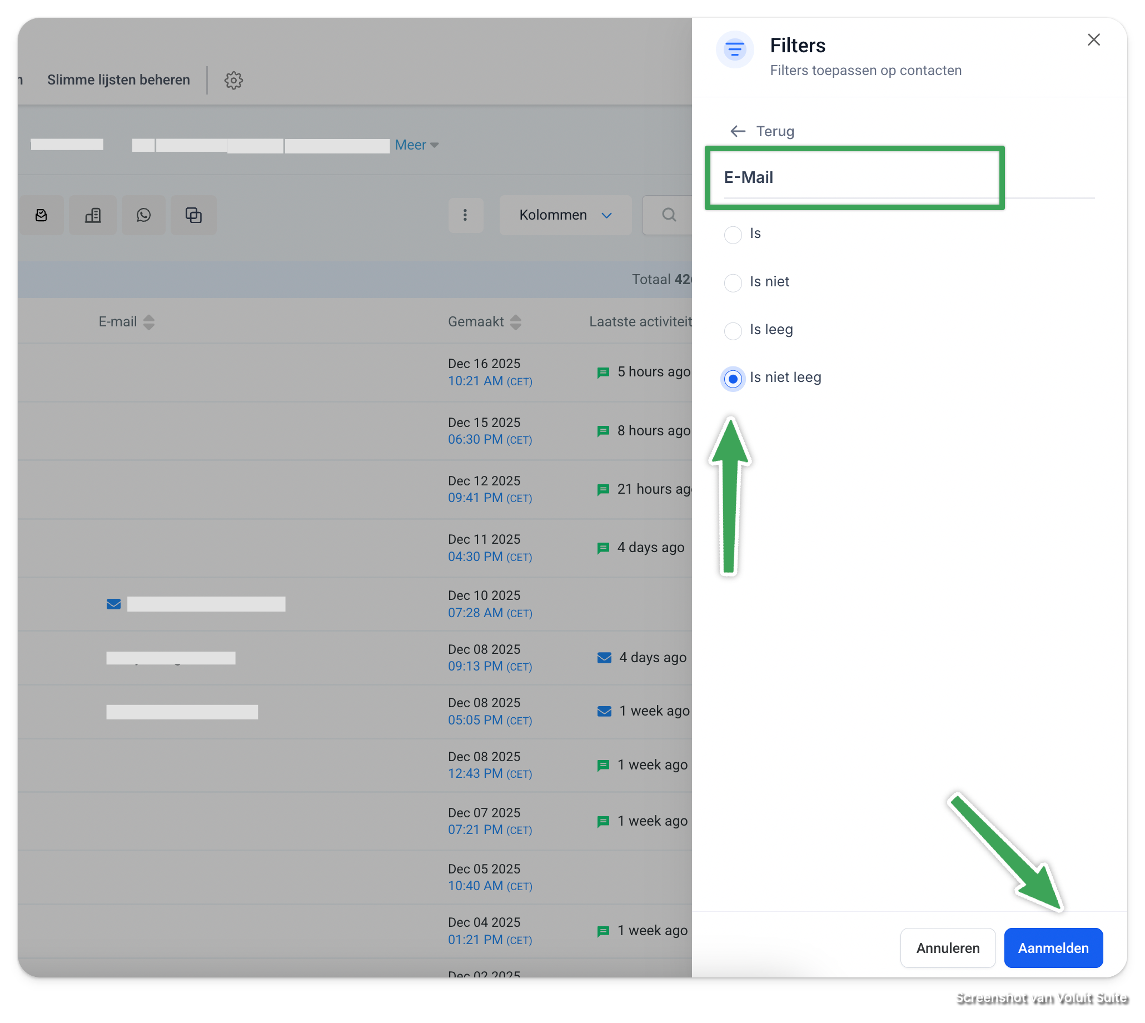Click the WhatsApp toolbar icon

(x=144, y=215)
